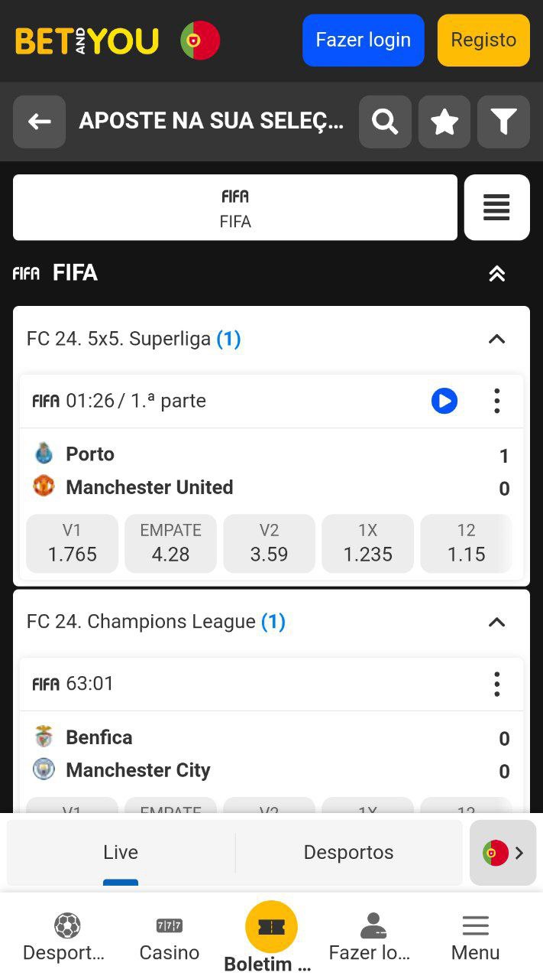Select V2 odds 3.59
The width and height of the screenshot is (543, 979).
point(269,543)
